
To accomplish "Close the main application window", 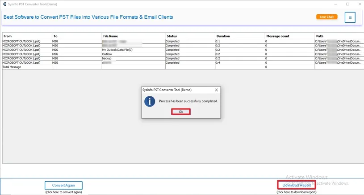I will tap(360, 4).
